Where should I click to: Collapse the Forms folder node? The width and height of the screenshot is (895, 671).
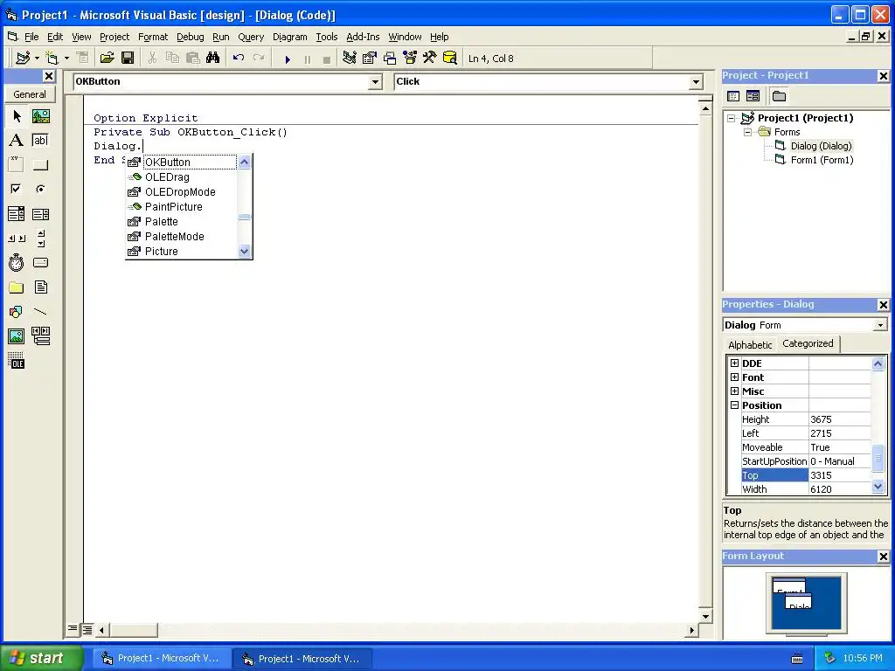pos(748,133)
